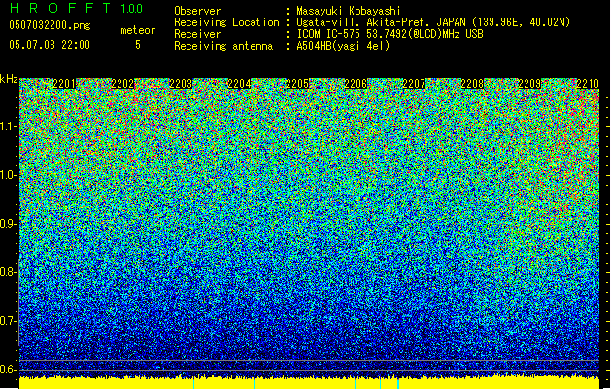
Task: Click the meteor label
Action: point(138,30)
